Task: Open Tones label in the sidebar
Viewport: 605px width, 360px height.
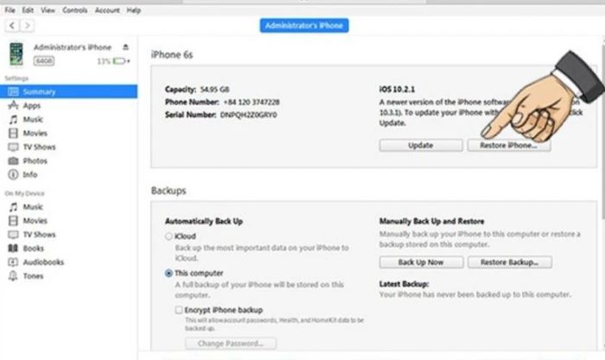Action: 33,276
